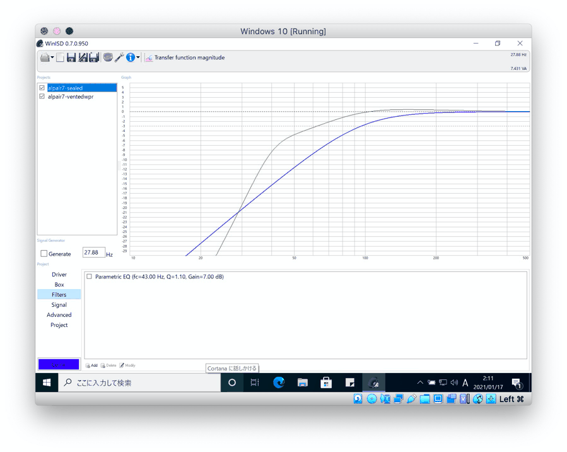Viewport: 567px width, 452px height.
Task: Click the Save As floppy icon with pencil
Action: 83,57
